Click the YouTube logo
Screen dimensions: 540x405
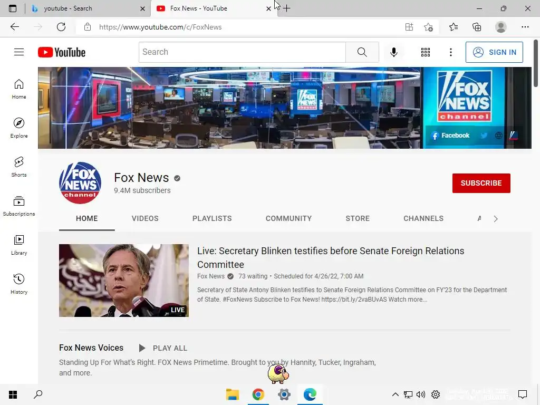point(62,52)
